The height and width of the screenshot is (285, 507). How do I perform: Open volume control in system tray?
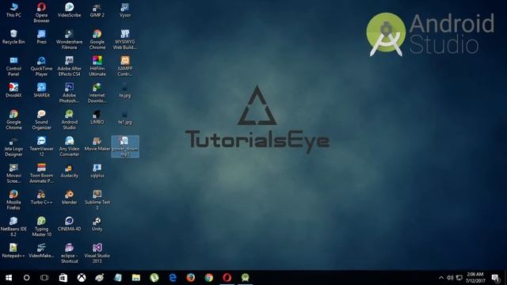point(450,278)
